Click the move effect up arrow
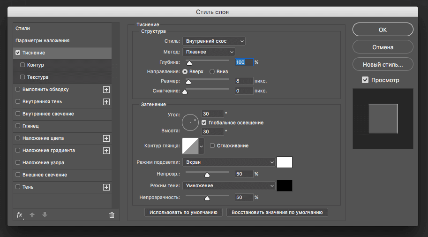This screenshot has width=428, height=237. coord(32,215)
